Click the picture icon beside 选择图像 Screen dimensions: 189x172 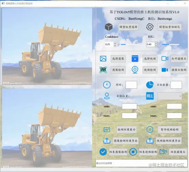pos(103,58)
